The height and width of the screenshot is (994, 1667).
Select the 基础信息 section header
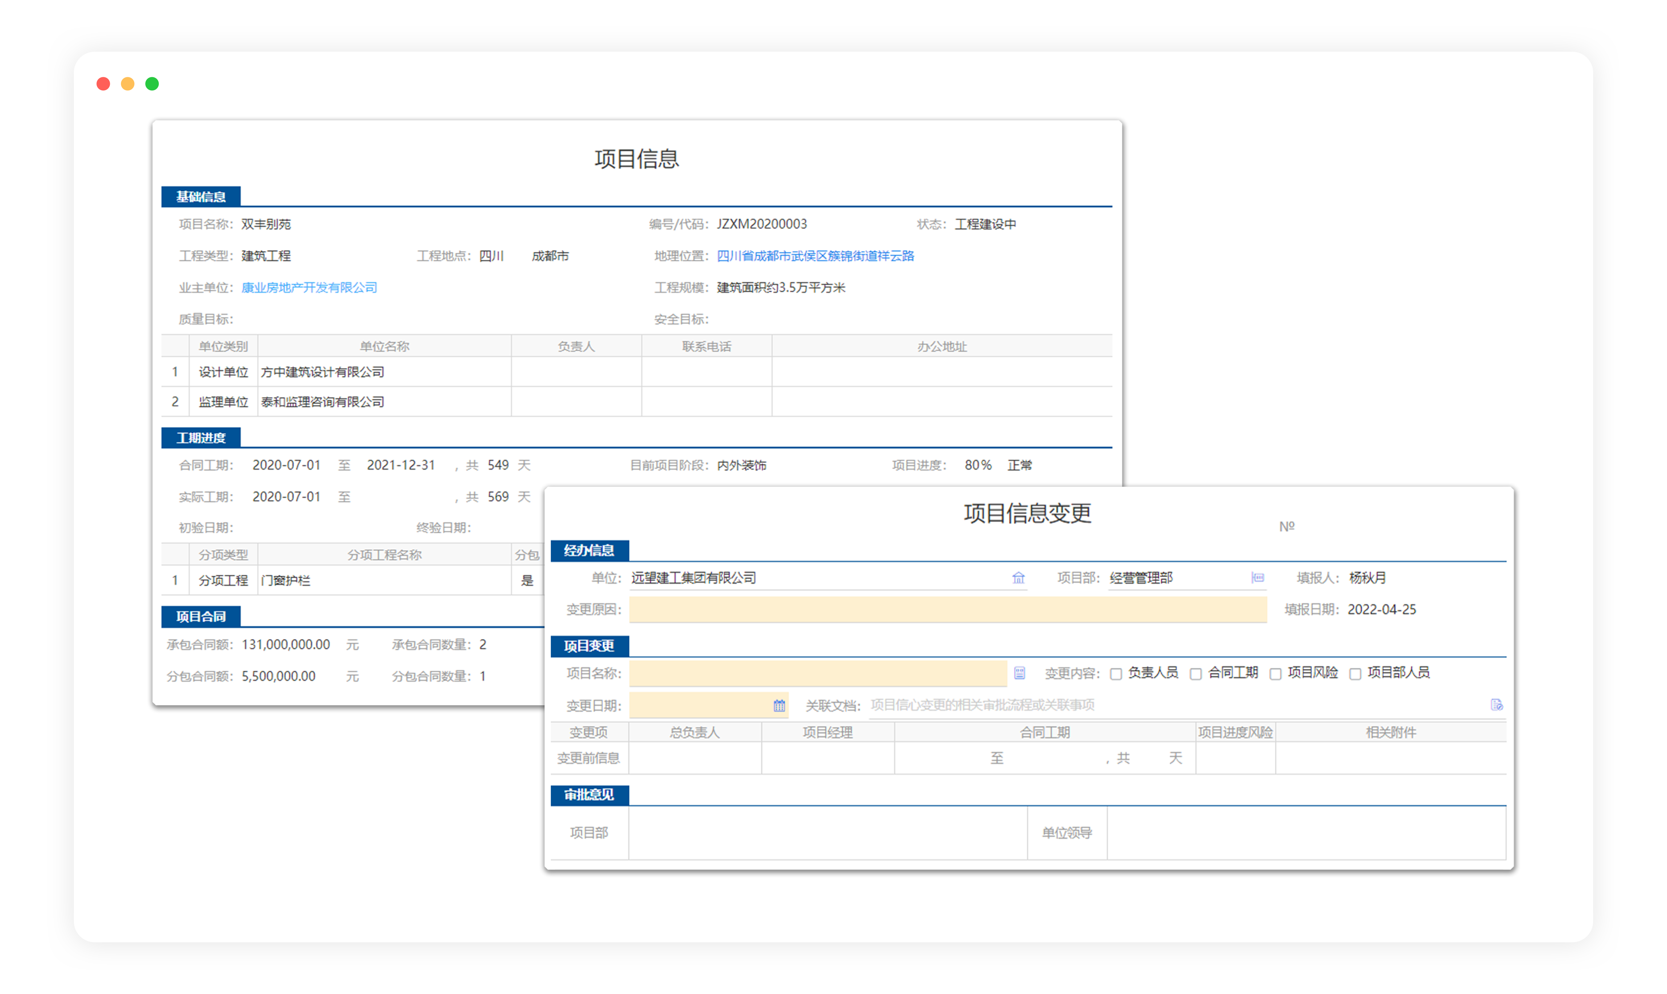pos(201,196)
